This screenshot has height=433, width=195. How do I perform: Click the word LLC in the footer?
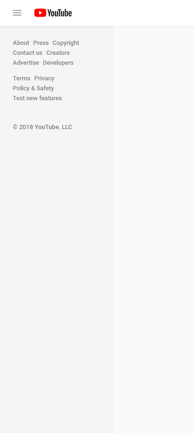[67, 127]
